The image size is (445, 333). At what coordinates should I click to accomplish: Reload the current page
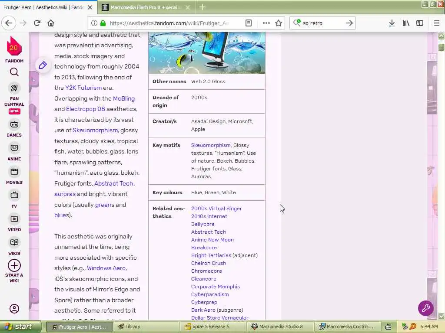click(37, 23)
